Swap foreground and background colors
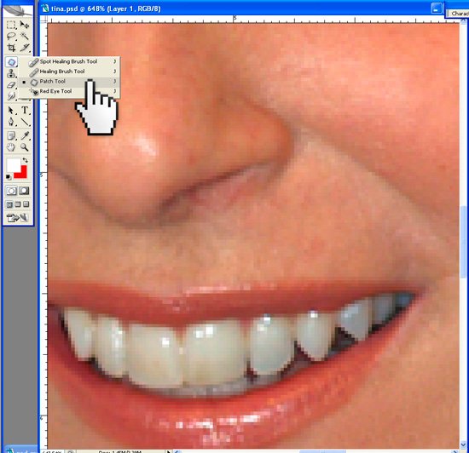 point(26,160)
